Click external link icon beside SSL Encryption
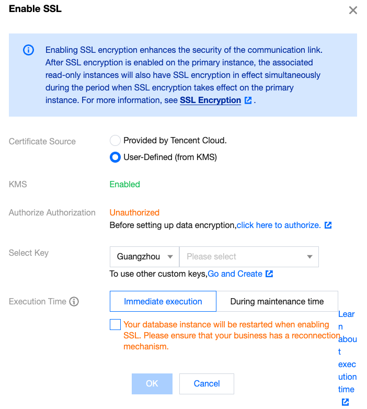This screenshot has width=367, height=409. coord(248,100)
